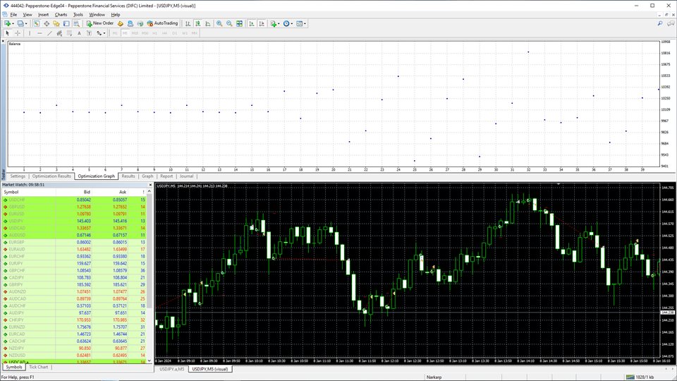Click the connection status bars icon
The height and width of the screenshot is (381, 677).
[630, 377]
